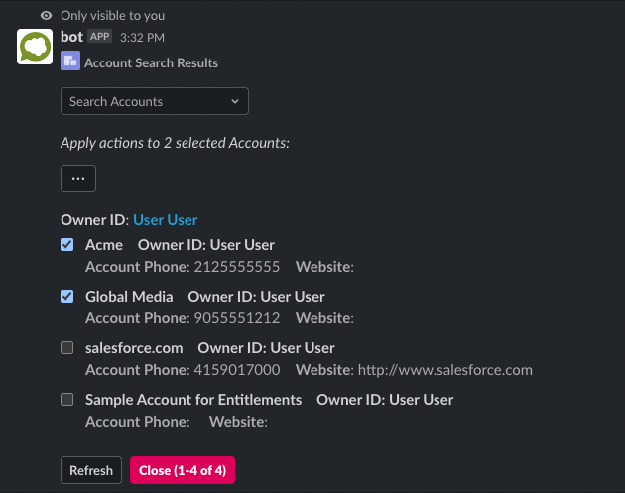The image size is (625, 493).
Task: Click the bot sender name
Action: [x=71, y=37]
